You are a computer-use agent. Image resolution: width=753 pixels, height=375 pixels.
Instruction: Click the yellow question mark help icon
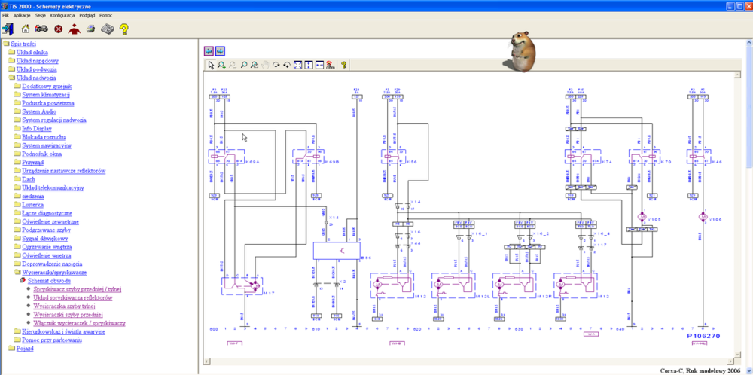[x=123, y=29]
